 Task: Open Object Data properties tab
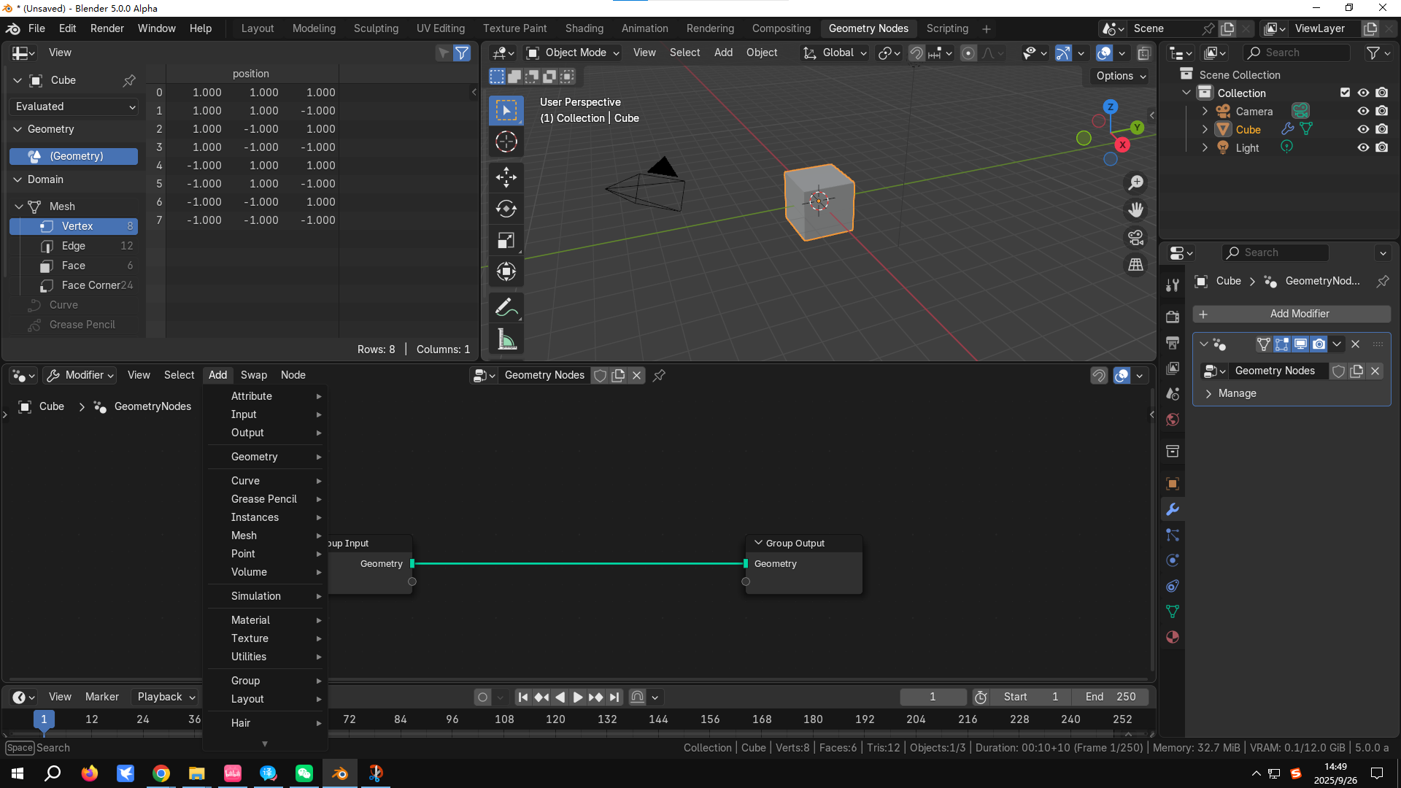[1173, 611]
